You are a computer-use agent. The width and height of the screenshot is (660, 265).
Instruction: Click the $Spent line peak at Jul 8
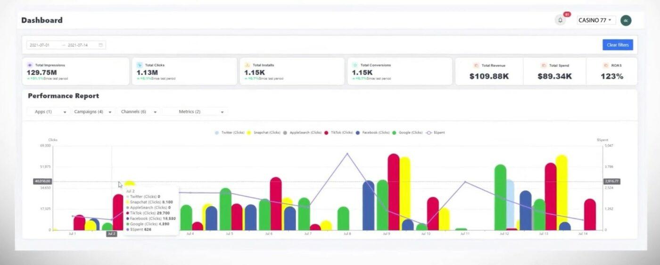point(347,153)
